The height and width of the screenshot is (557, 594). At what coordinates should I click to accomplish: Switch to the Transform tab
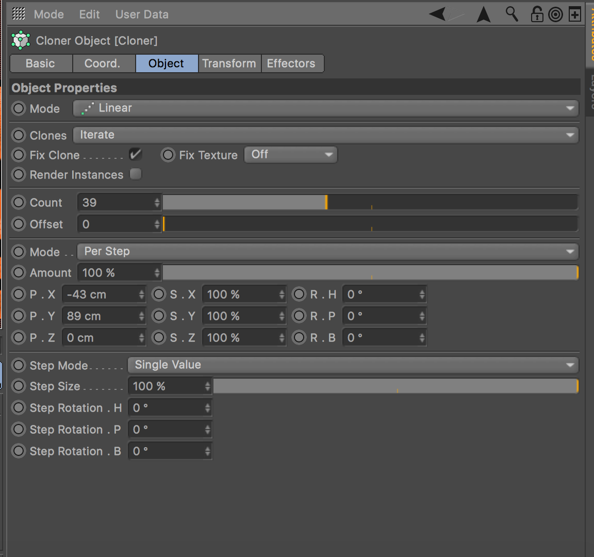point(229,63)
